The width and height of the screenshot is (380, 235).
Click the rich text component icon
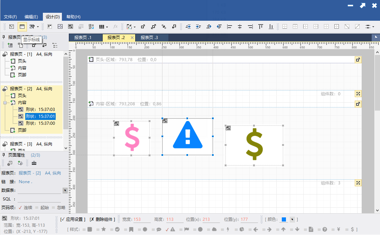(x=91, y=27)
